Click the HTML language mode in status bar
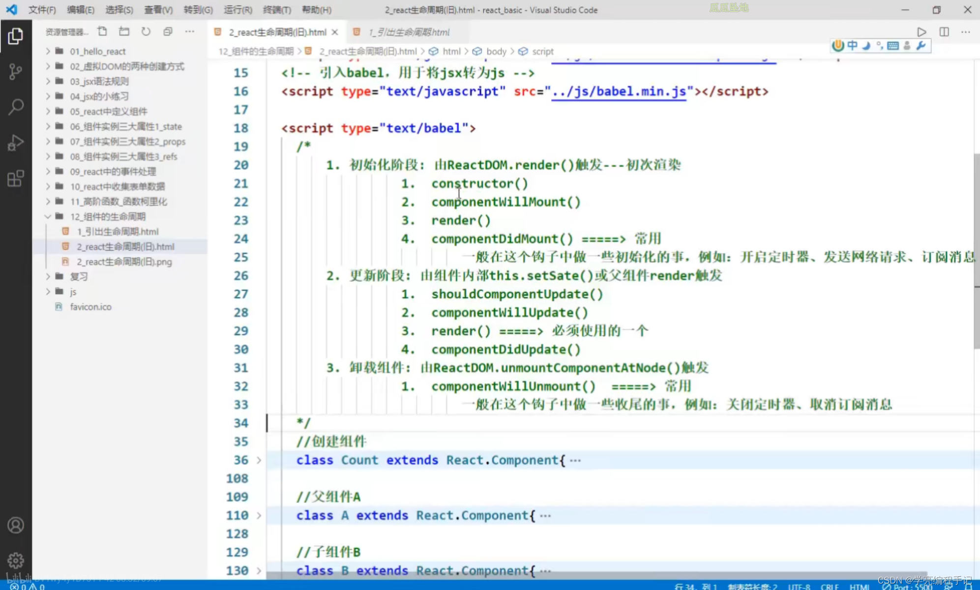980x590 pixels. click(x=860, y=586)
